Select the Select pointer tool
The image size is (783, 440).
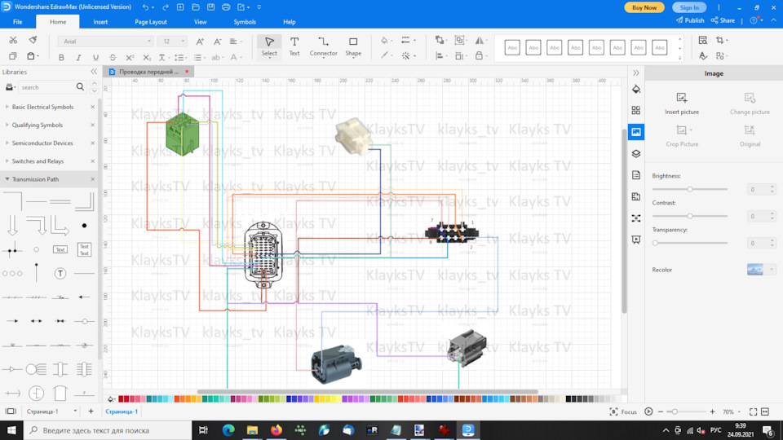tap(269, 46)
